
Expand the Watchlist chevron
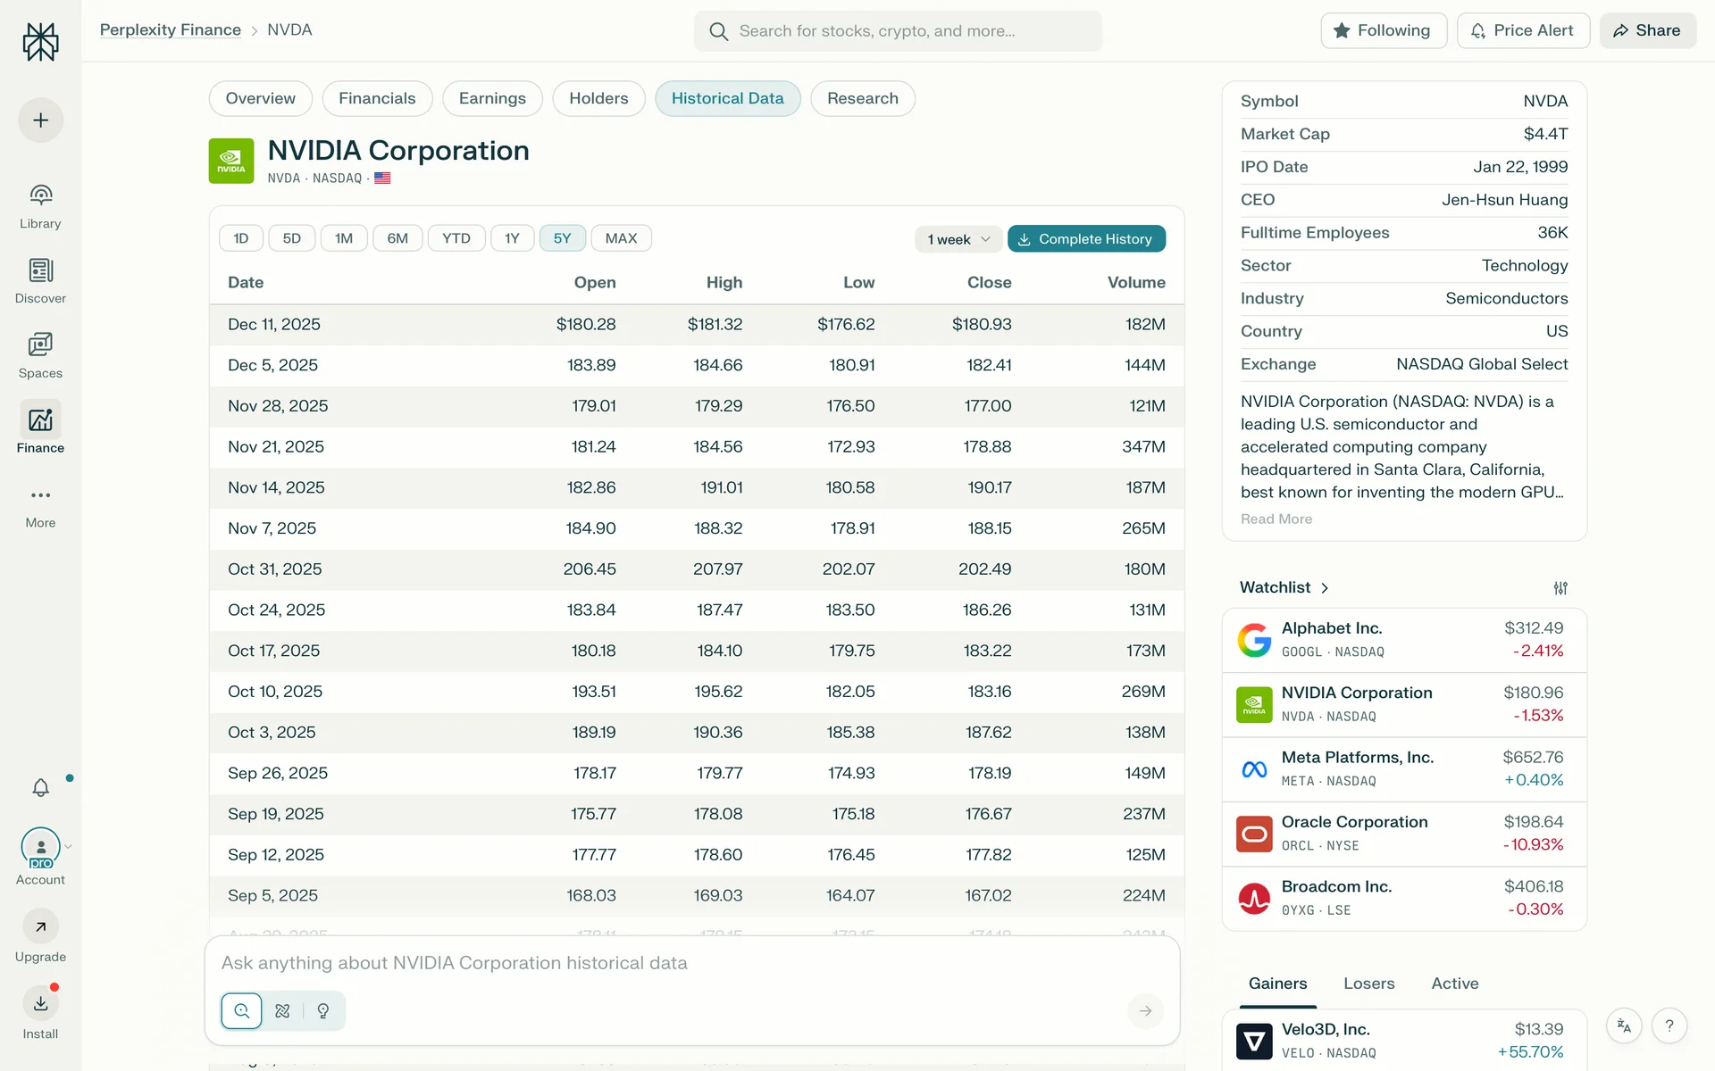pyautogui.click(x=1325, y=588)
